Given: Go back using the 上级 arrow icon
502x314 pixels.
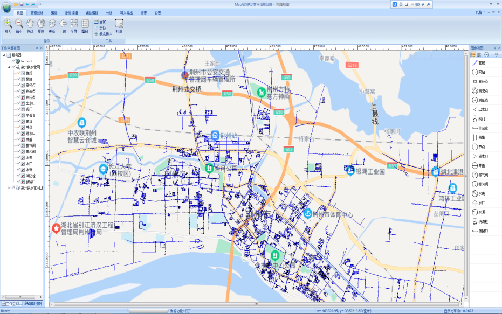Looking at the screenshot, I should (x=63, y=25).
